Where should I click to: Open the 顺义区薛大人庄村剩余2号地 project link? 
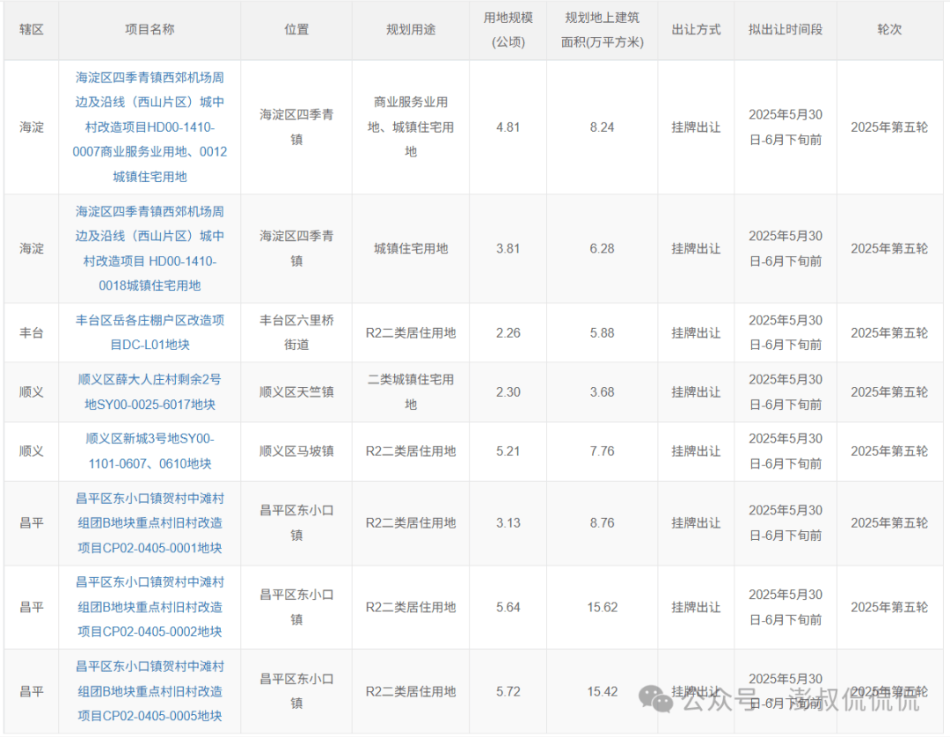(x=150, y=391)
